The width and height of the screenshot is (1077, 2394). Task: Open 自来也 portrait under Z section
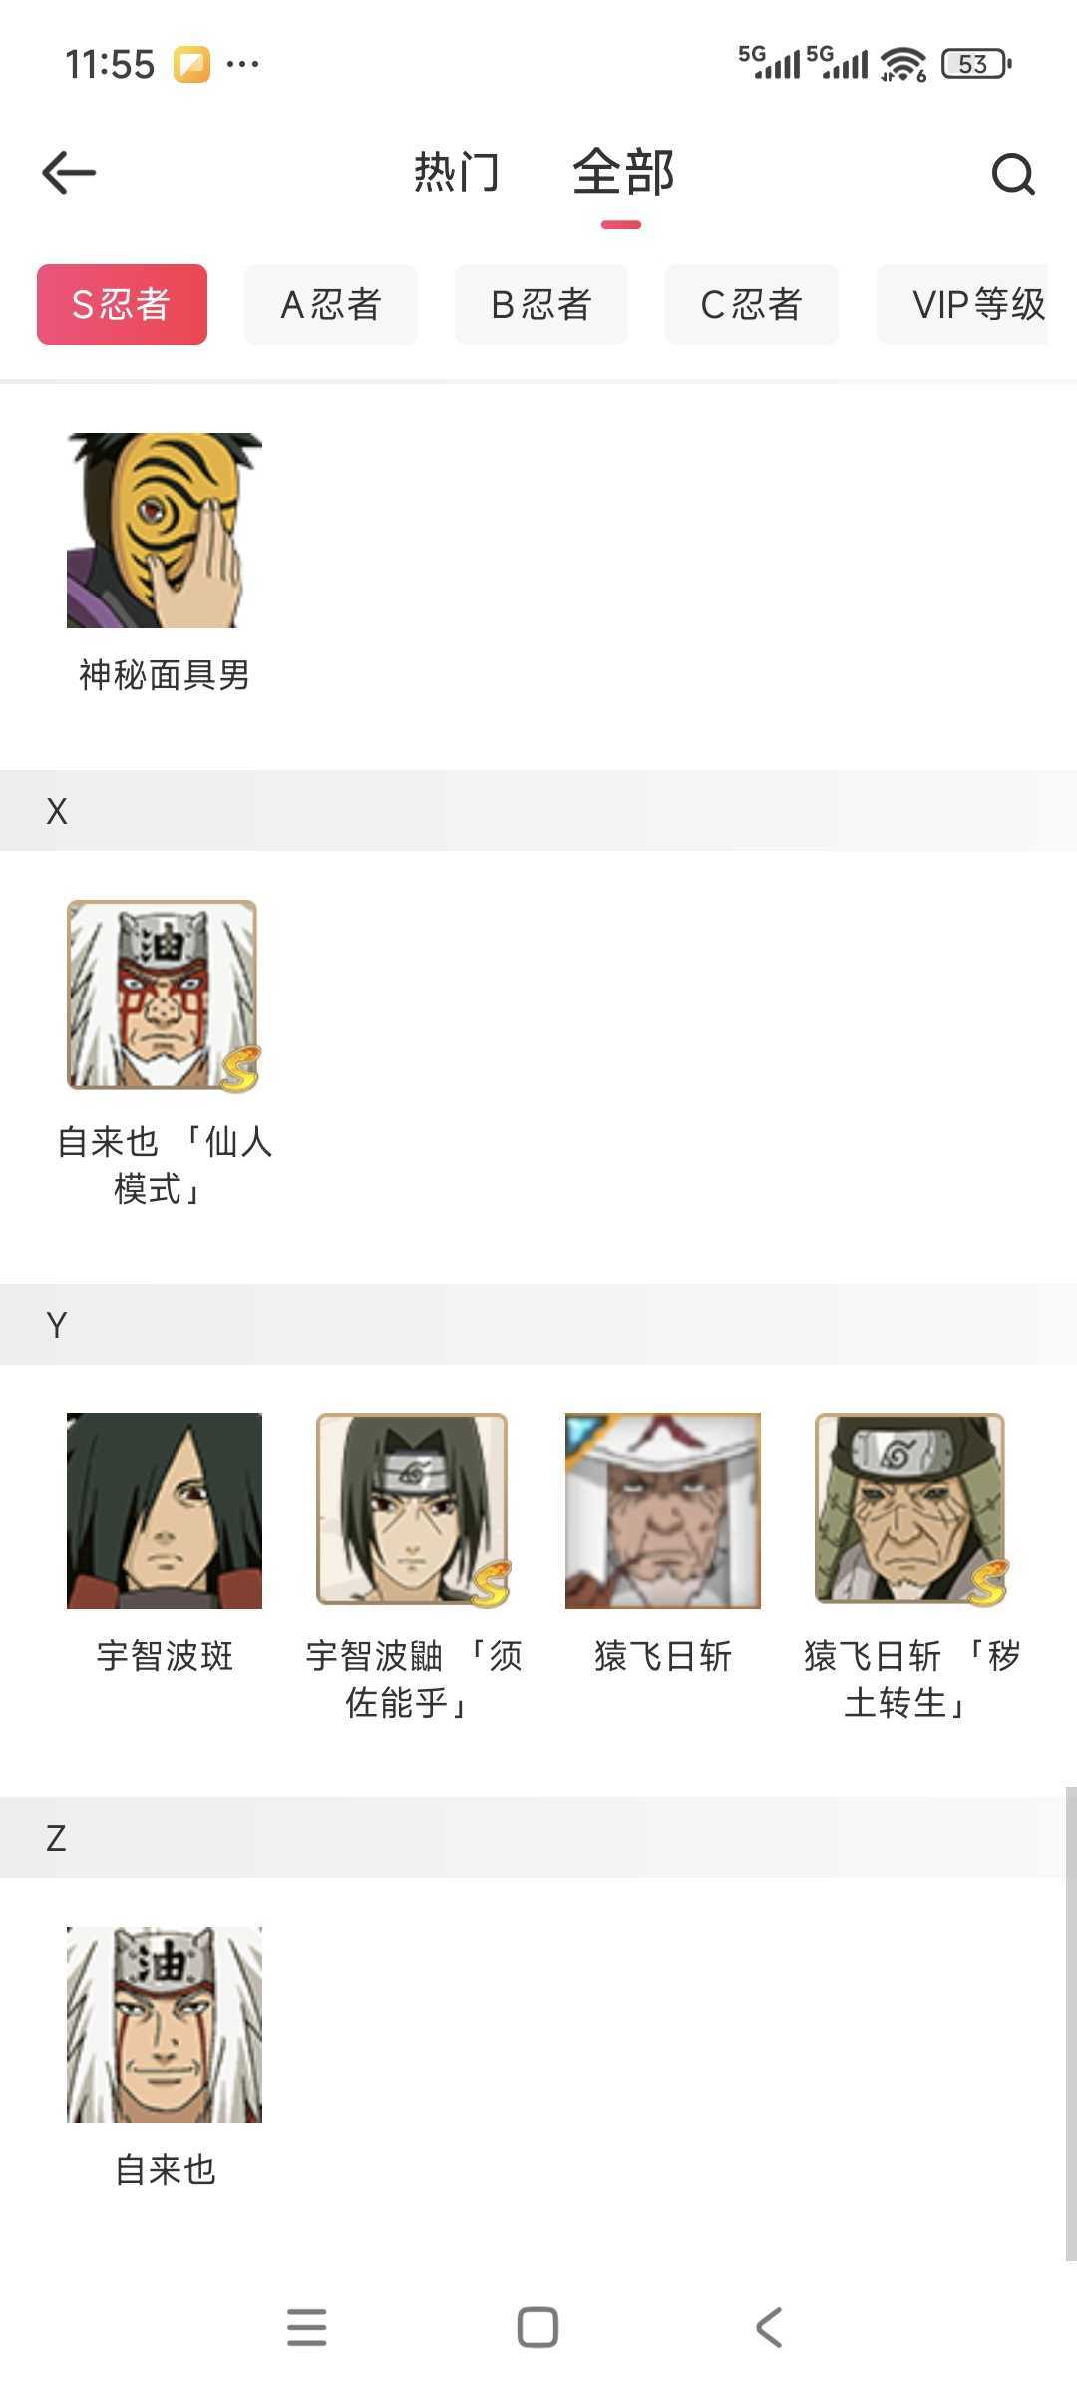[165, 2024]
